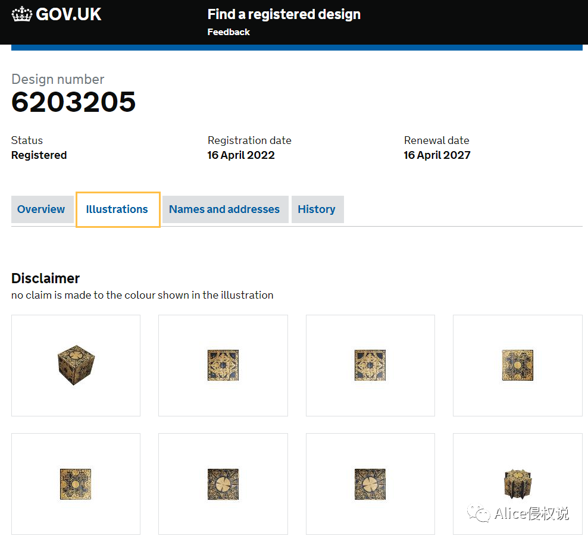Open the third illustration in the first row
Image resolution: width=588 pixels, height=539 pixels.
371,365
